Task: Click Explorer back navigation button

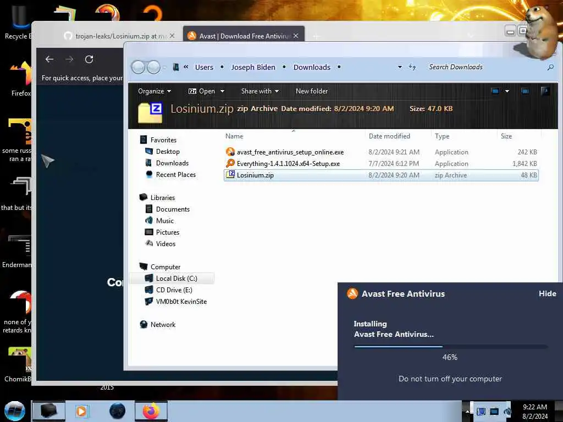Action: click(x=138, y=67)
